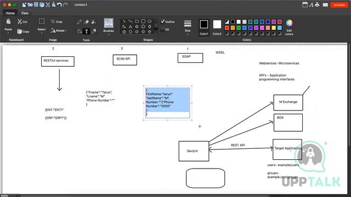The width and height of the screenshot is (351, 197).
Task: Choose the right arrow shape
Action: (137, 32)
